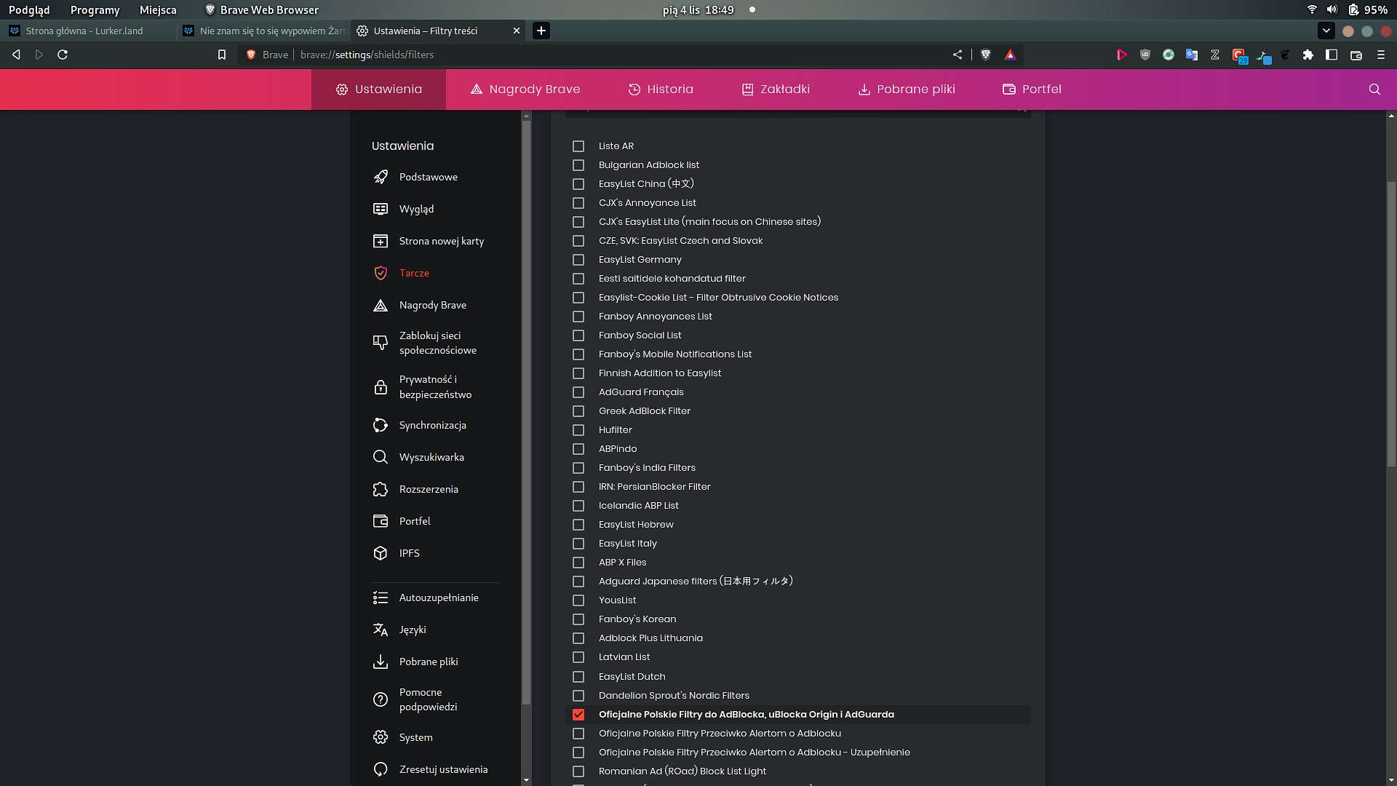
Task: Click page scrollbar down arrow
Action: 1391,780
